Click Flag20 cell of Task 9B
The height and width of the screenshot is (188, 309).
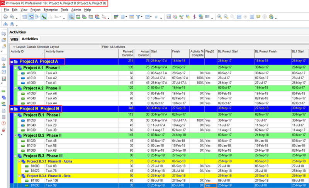[x=211, y=185]
